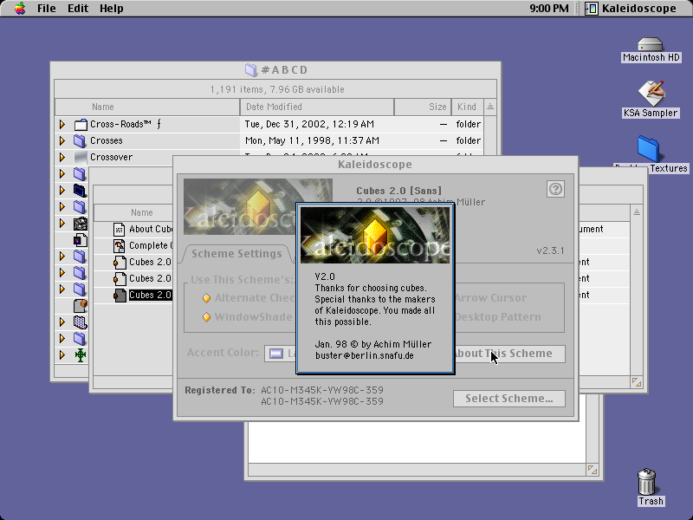Click the highlighted Cubes 2.0 scheme file icon
The width and height of the screenshot is (693, 520).
coord(120,295)
